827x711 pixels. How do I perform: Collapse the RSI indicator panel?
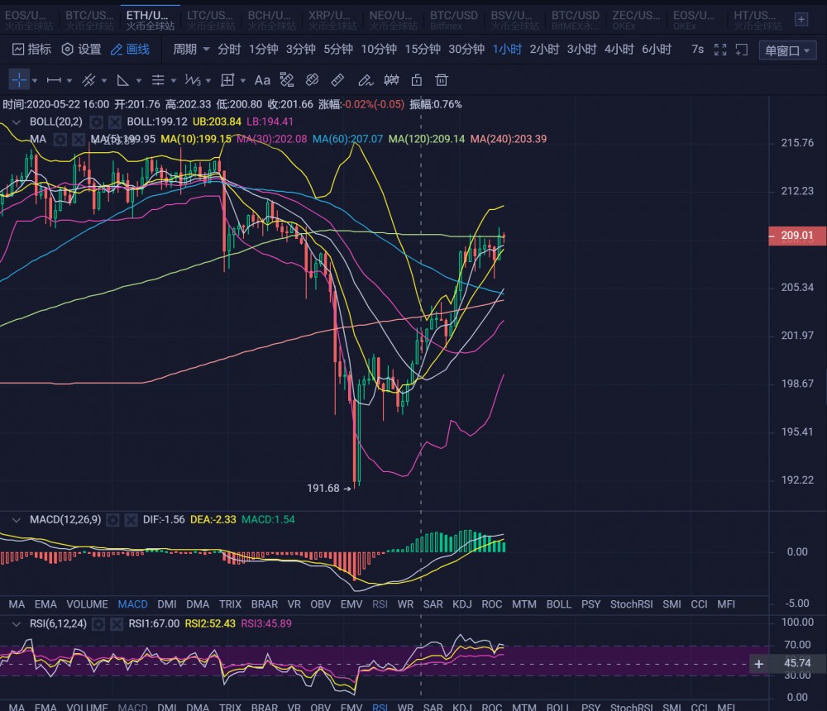[x=16, y=623]
